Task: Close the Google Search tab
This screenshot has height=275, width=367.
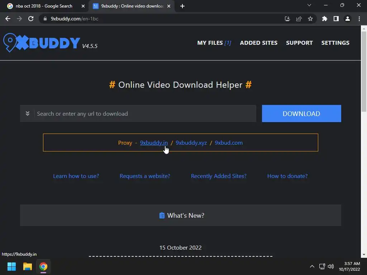Action: click(83, 6)
